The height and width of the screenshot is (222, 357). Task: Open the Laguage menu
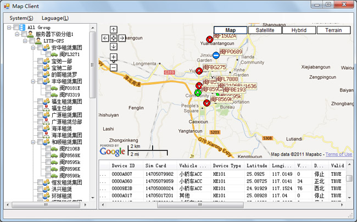(55, 18)
